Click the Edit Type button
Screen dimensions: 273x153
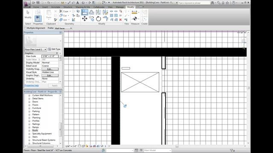(54, 49)
